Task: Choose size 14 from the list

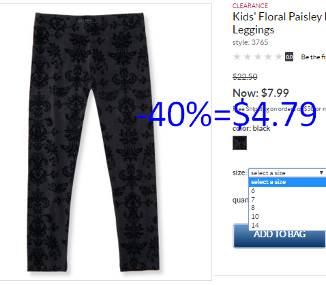Action: click(x=288, y=225)
